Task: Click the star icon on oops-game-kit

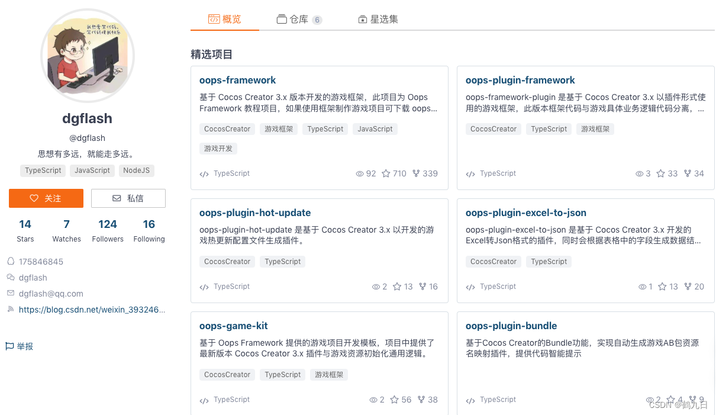Action: point(394,400)
